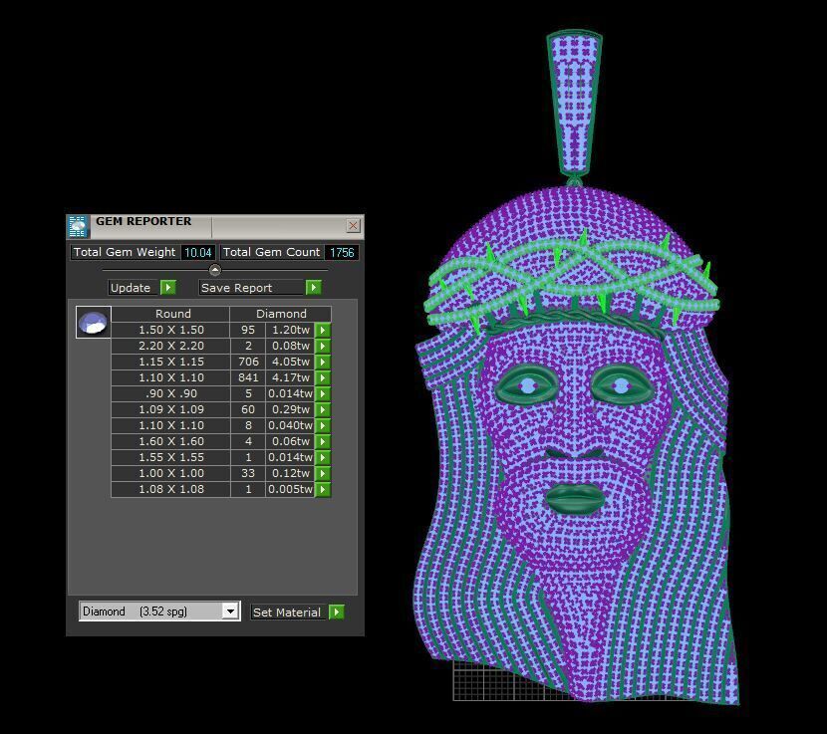Click green arrow for the 0.040tw row
Image resolution: width=827 pixels, height=734 pixels.
(x=323, y=425)
